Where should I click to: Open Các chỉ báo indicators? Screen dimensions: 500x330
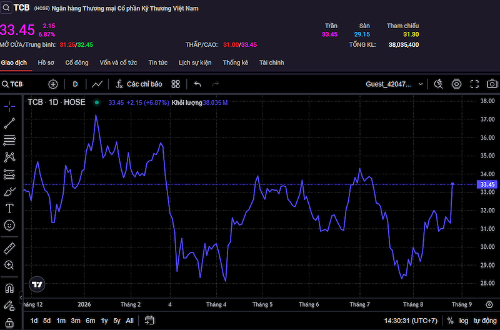pyautogui.click(x=139, y=84)
